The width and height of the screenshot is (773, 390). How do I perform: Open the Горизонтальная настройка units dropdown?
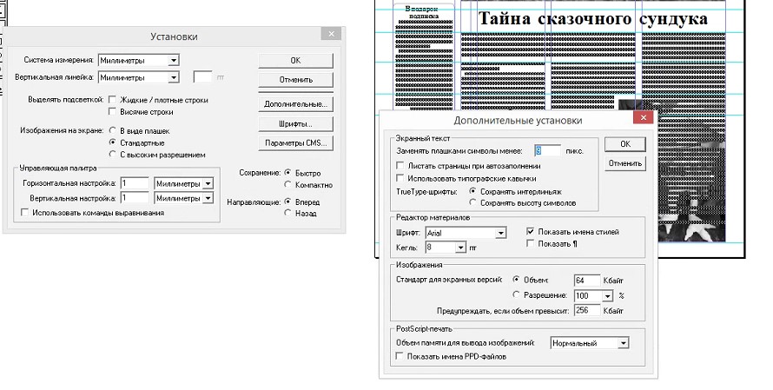pyautogui.click(x=208, y=183)
